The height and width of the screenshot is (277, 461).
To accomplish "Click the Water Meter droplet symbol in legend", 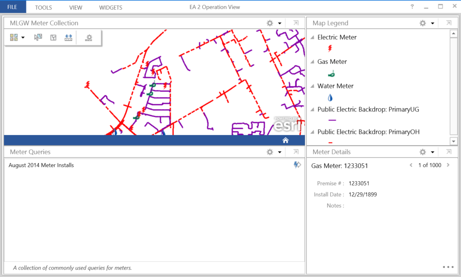I will coord(330,97).
